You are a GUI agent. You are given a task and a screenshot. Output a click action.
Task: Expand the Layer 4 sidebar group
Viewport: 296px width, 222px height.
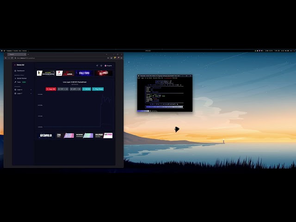pos(23,90)
